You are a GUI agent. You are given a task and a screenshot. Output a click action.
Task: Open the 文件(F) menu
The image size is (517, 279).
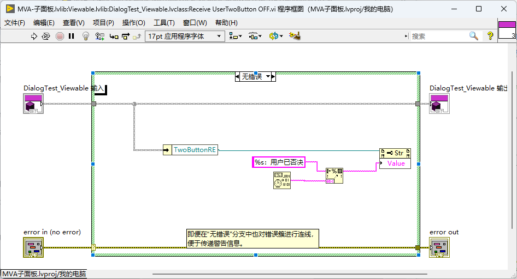15,23
